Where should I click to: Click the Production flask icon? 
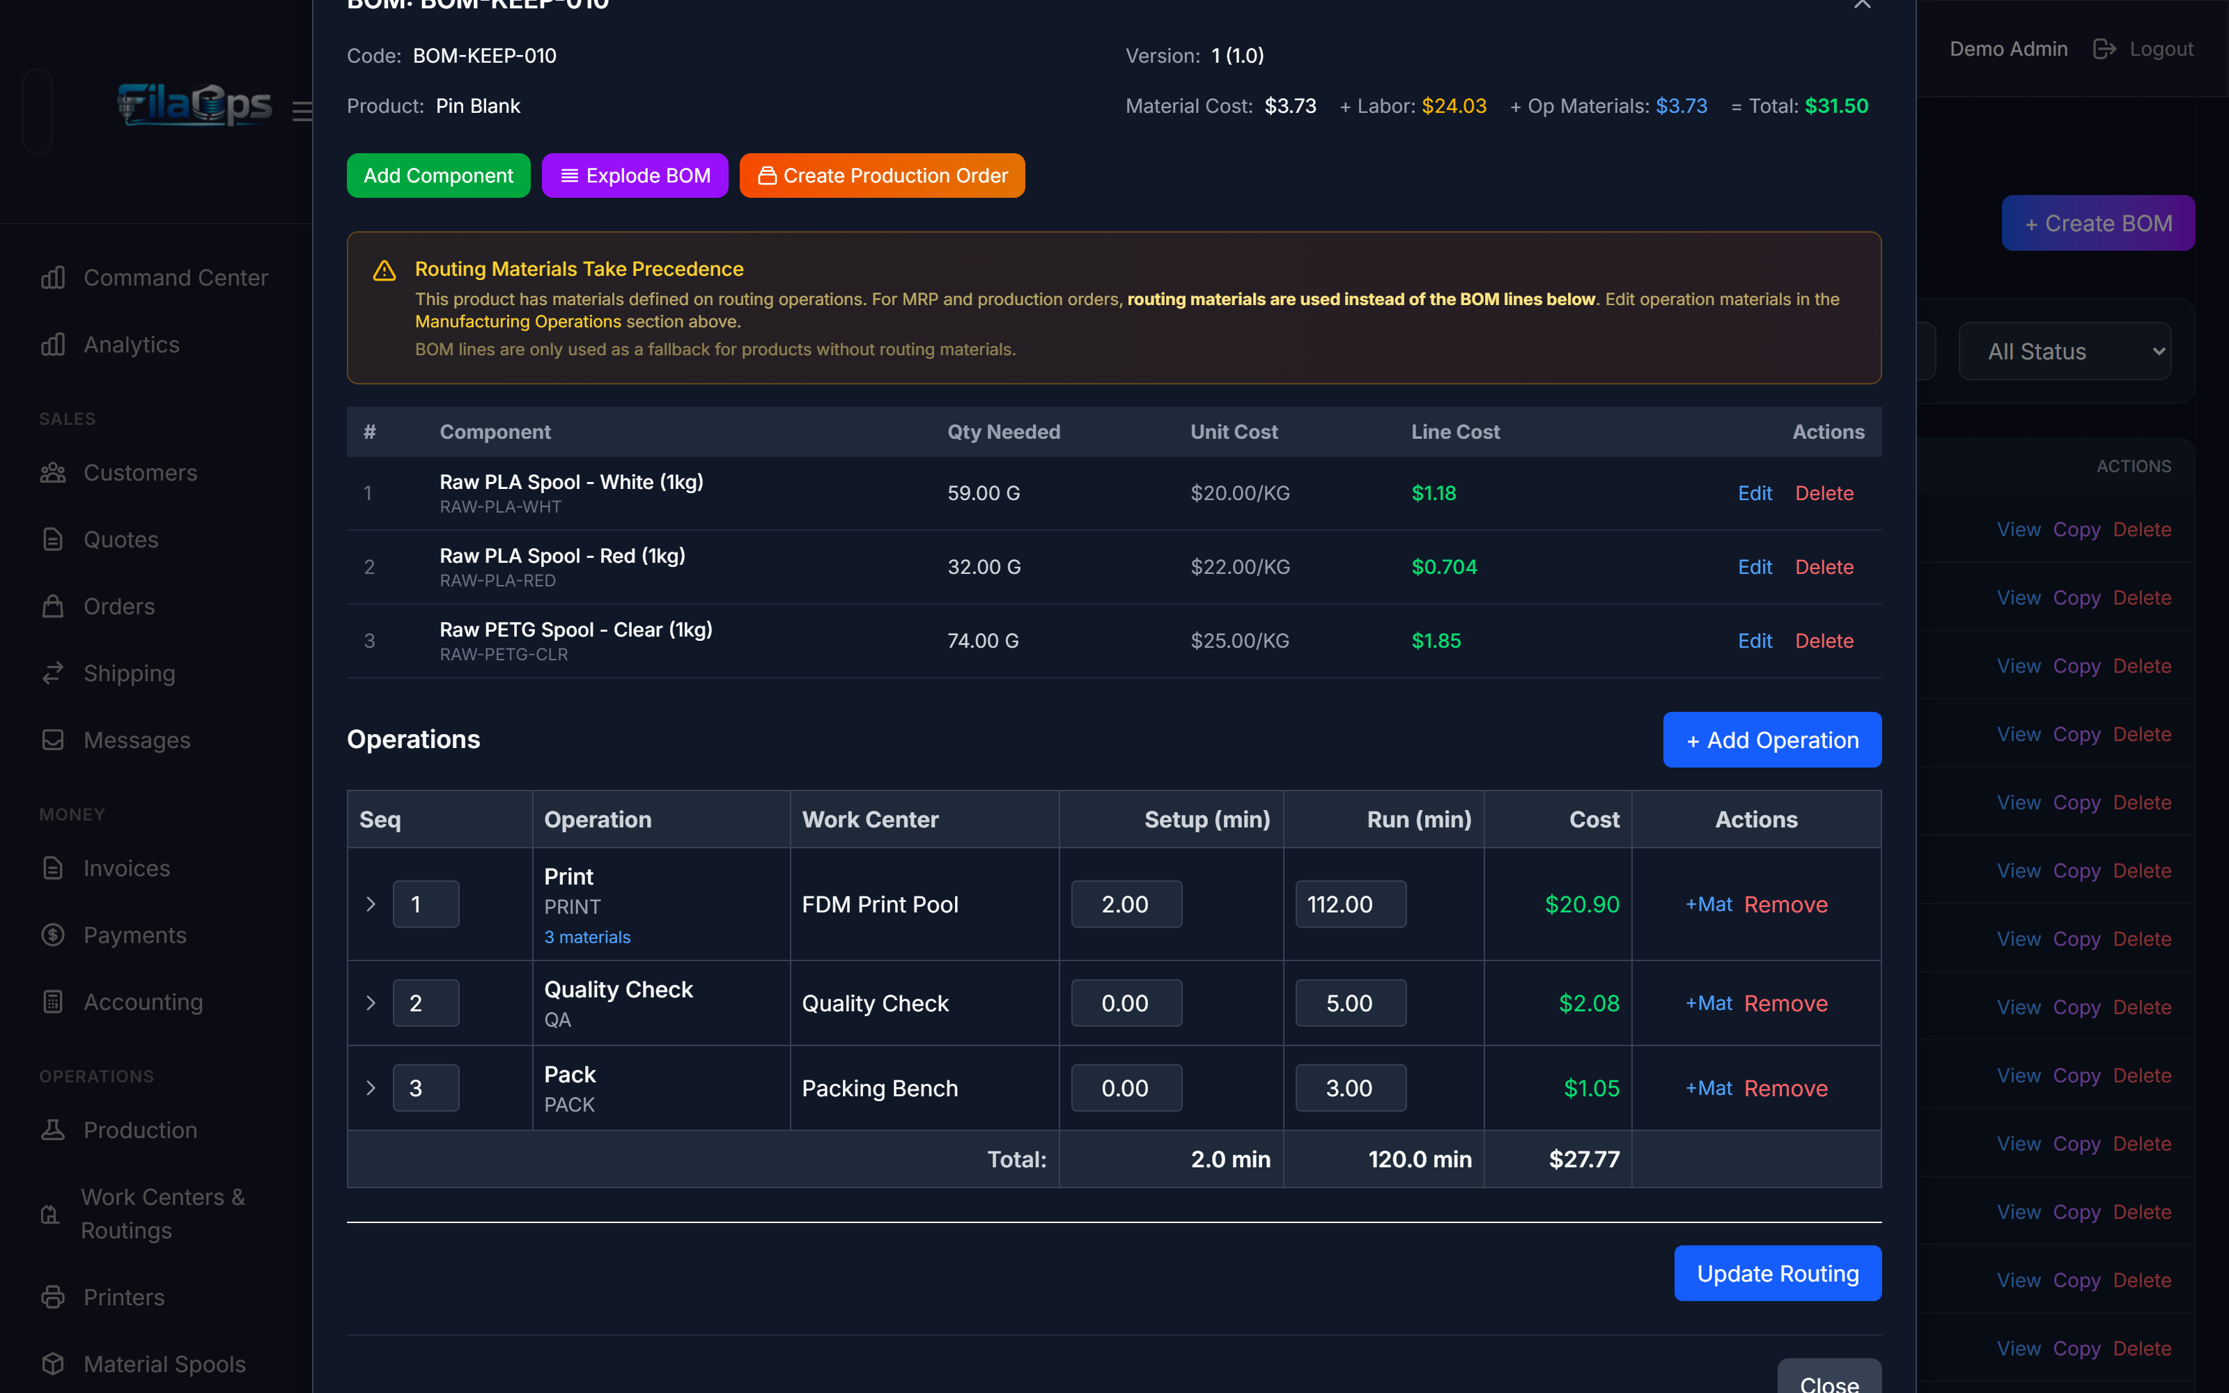click(x=52, y=1130)
